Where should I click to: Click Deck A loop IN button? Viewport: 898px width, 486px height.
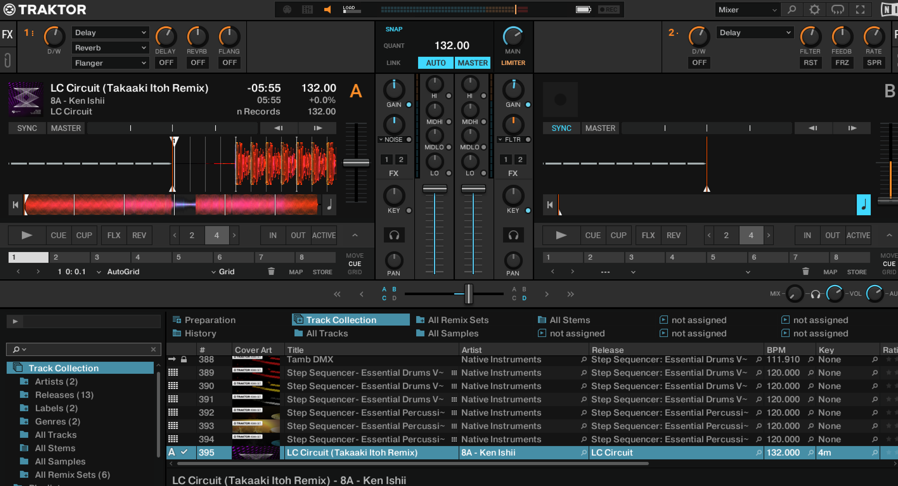(273, 235)
